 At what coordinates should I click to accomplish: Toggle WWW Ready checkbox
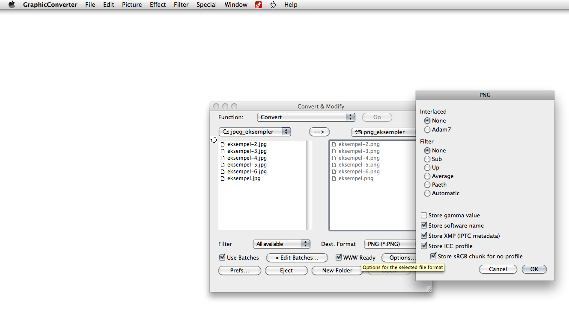click(x=339, y=257)
